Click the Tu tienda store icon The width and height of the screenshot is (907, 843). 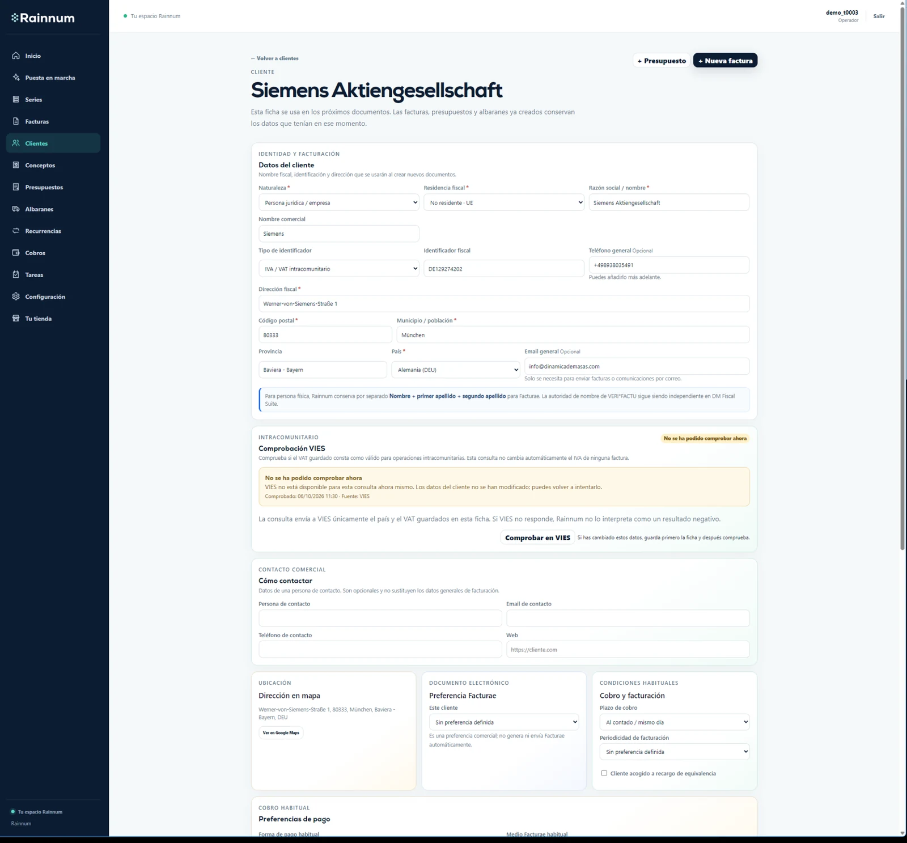click(16, 319)
